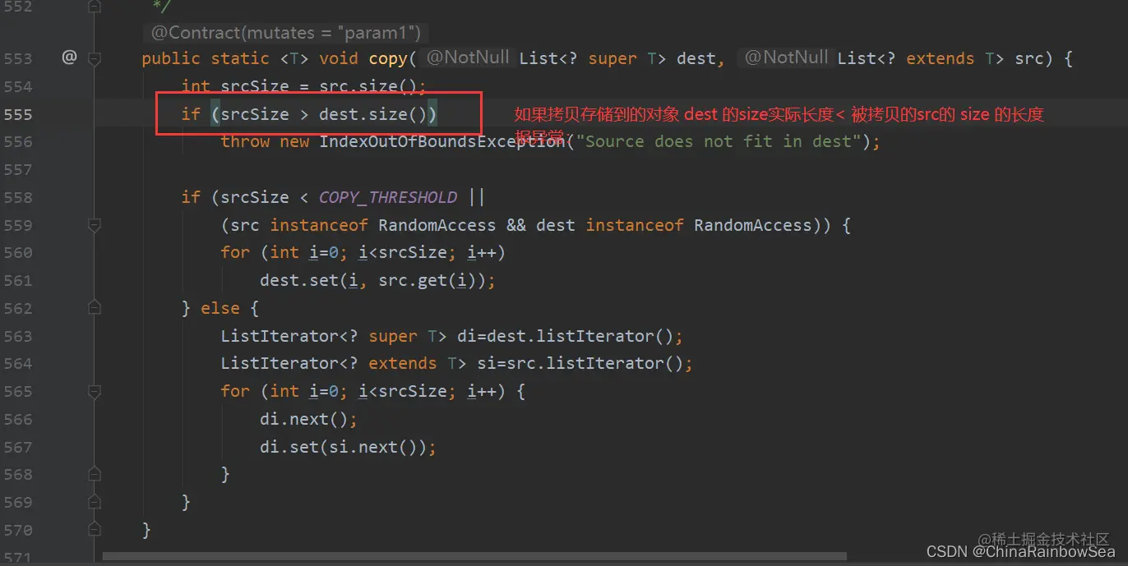1128x566 pixels.
Task: Place cursor on IndexOutOfBoundsException class name
Action: point(442,142)
